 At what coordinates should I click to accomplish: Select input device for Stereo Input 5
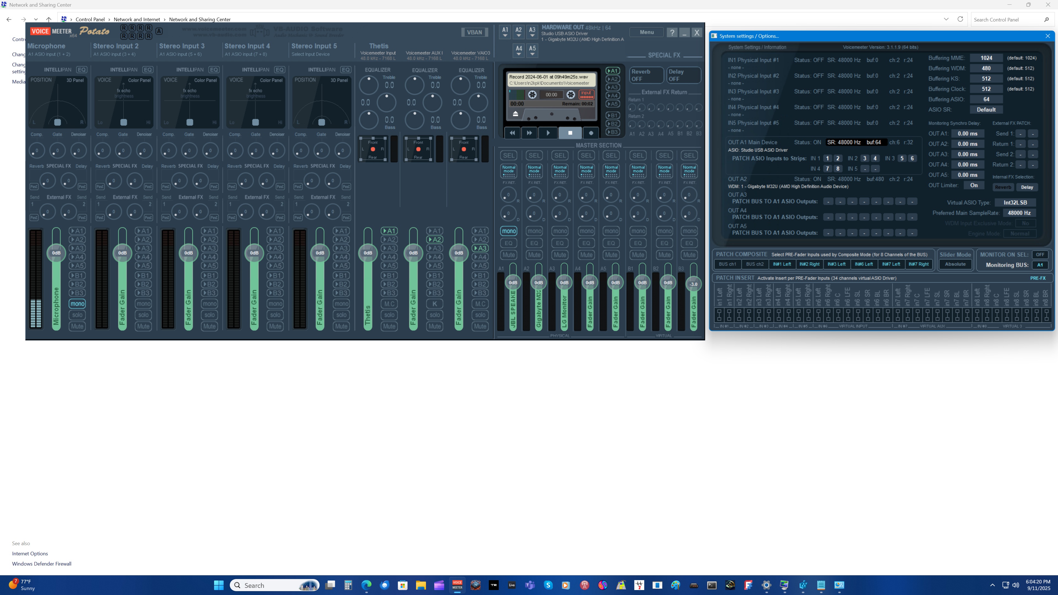(311, 54)
